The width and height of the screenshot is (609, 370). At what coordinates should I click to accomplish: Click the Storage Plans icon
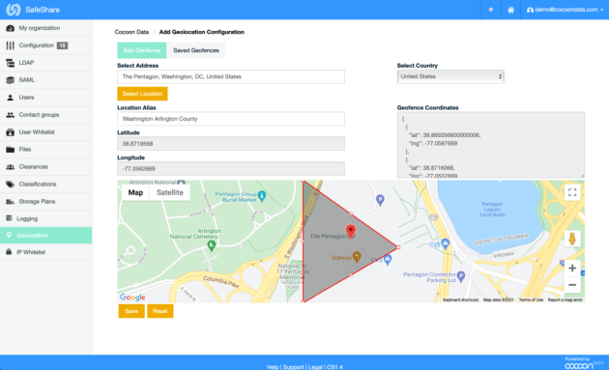[x=10, y=202]
